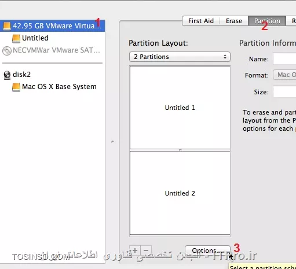
Task: Click the divider between Untitled 1 and 2
Action: 180,150
